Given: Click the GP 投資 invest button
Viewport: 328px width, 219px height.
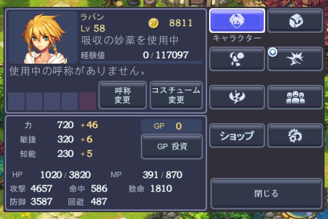Looking at the screenshot, I should click(x=172, y=146).
